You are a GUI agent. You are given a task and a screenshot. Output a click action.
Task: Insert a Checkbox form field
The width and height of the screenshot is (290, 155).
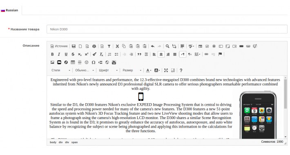(207, 46)
